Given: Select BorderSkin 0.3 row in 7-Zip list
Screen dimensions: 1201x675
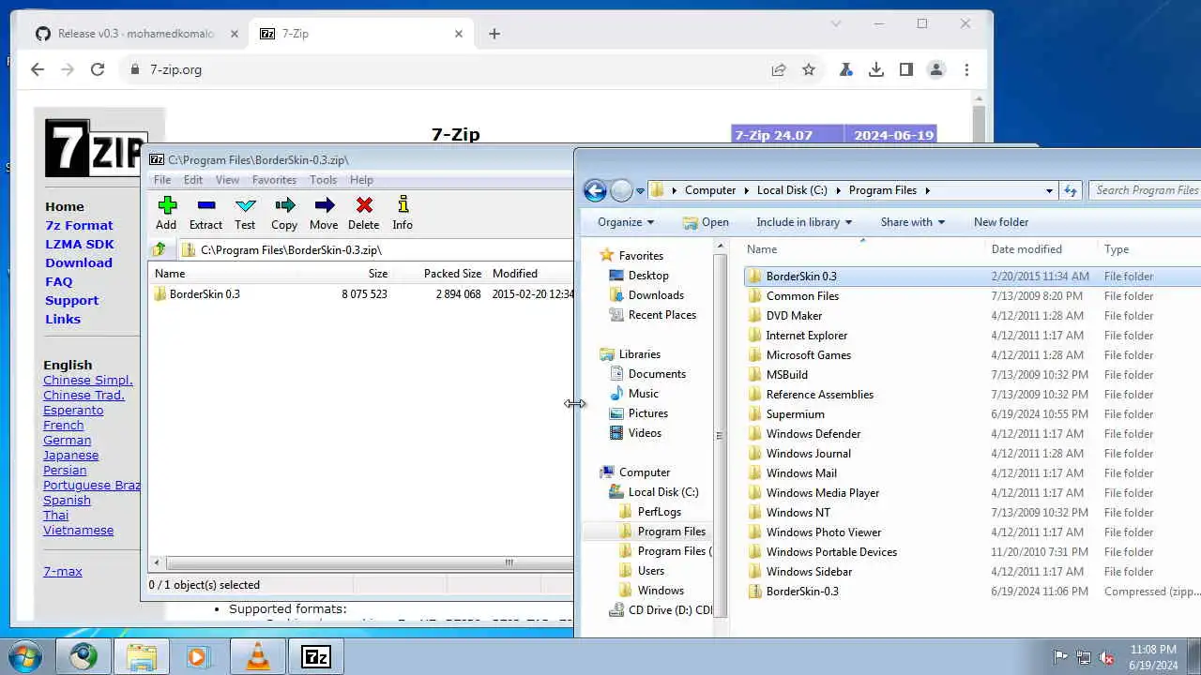Looking at the screenshot, I should click(362, 294).
